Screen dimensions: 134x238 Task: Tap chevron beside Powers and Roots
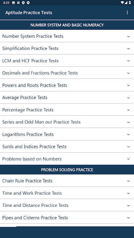tap(128, 85)
